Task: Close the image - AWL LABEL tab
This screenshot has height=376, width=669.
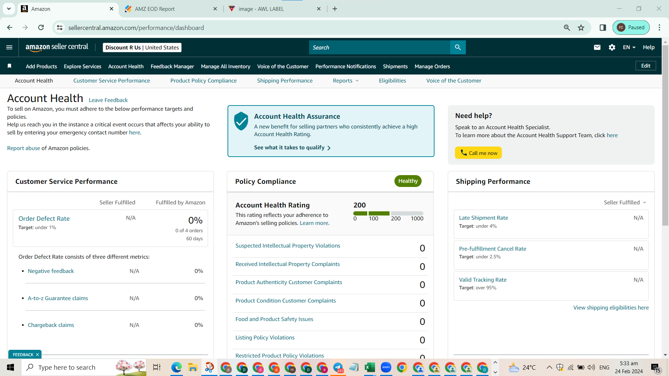Action: 319,9
